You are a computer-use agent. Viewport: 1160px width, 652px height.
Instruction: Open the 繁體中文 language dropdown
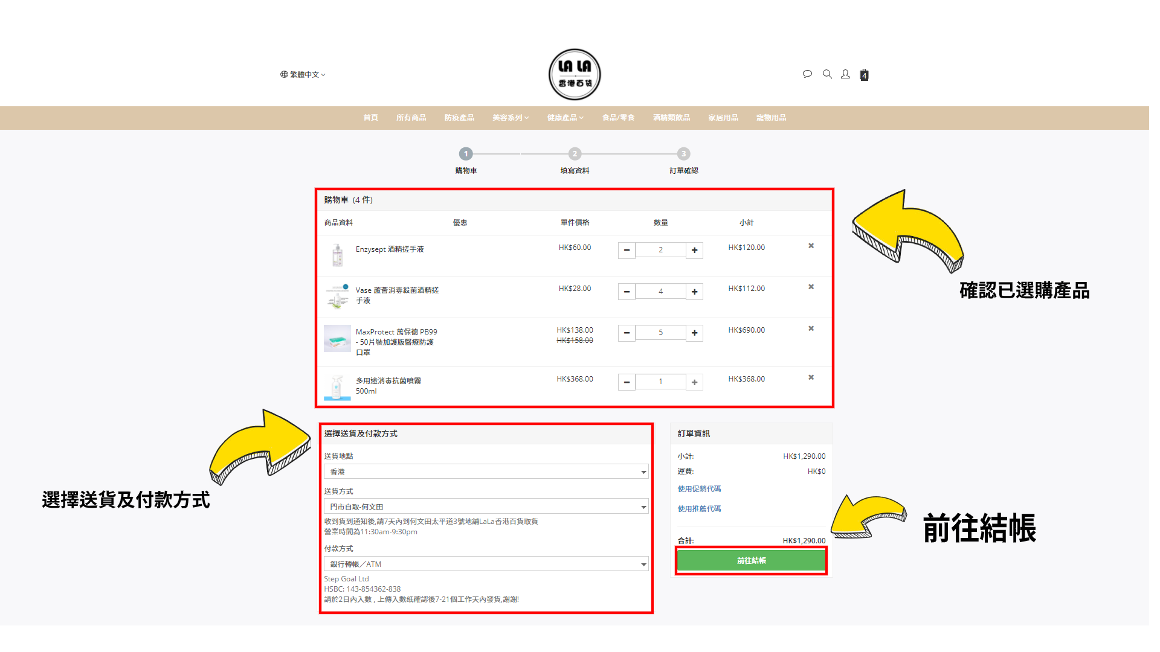(303, 75)
